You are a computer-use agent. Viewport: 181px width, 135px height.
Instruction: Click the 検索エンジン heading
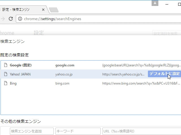click(x=12, y=41)
